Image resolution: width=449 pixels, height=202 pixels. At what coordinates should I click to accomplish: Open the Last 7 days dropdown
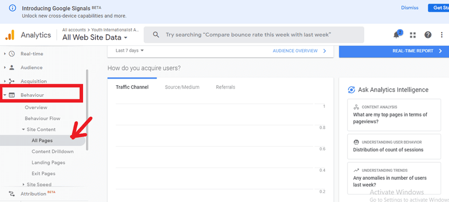tap(130, 50)
